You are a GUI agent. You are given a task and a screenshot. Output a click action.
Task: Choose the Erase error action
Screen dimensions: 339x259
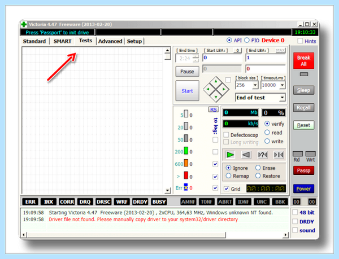coord(258,168)
